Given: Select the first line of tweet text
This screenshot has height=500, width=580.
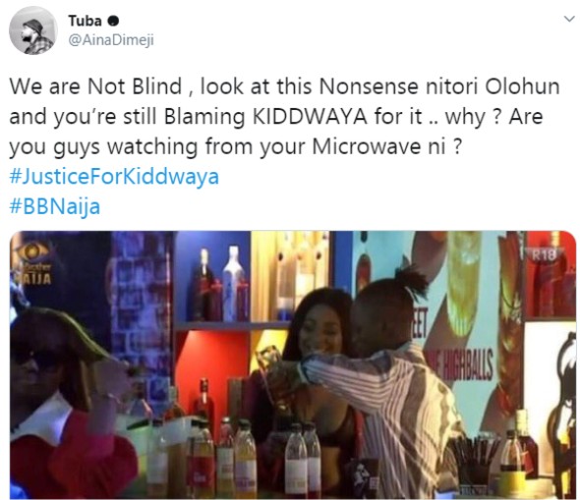Looking at the screenshot, I should pyautogui.click(x=284, y=86).
